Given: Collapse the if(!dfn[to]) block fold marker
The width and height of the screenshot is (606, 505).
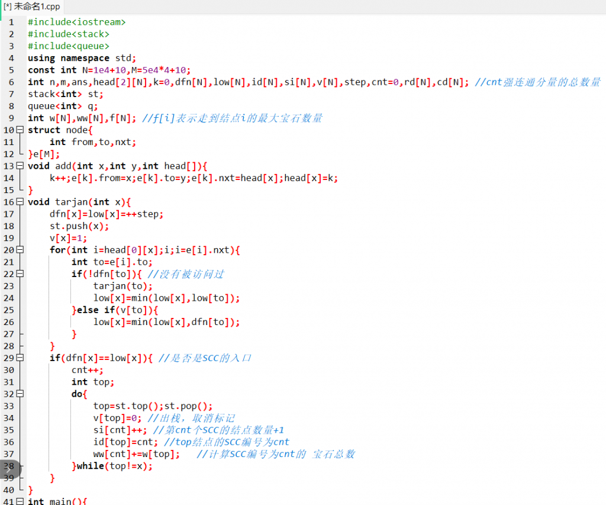Looking at the screenshot, I should [x=20, y=274].
